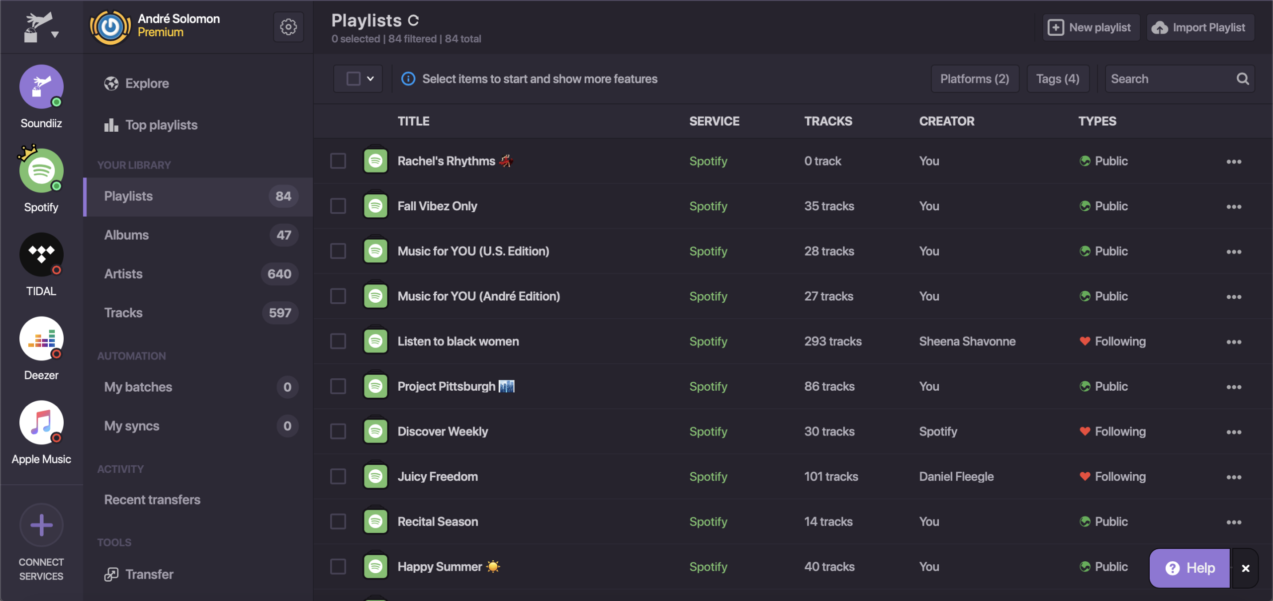Image resolution: width=1273 pixels, height=601 pixels.
Task: Check the Project Pittsburgh checkbox
Action: (x=338, y=386)
